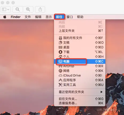Open the 显示 menu
Screen dimensions: 124x115
point(49,17)
